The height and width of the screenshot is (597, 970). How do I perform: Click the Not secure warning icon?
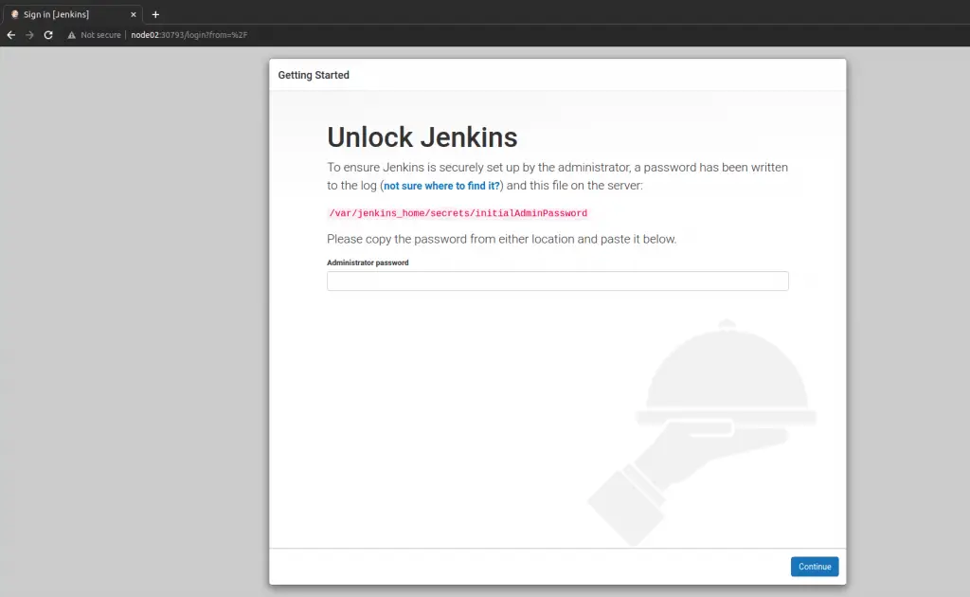[72, 35]
